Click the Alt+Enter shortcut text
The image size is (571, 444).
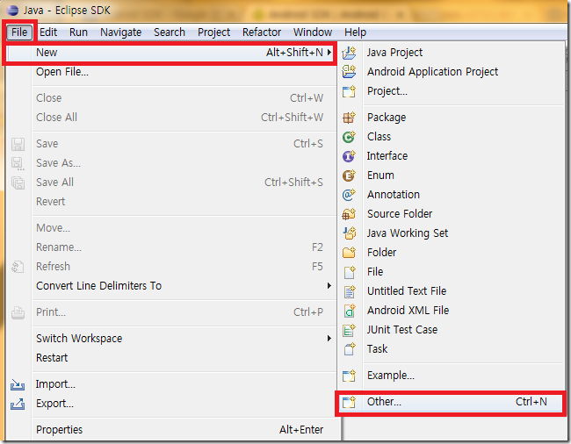point(301,430)
